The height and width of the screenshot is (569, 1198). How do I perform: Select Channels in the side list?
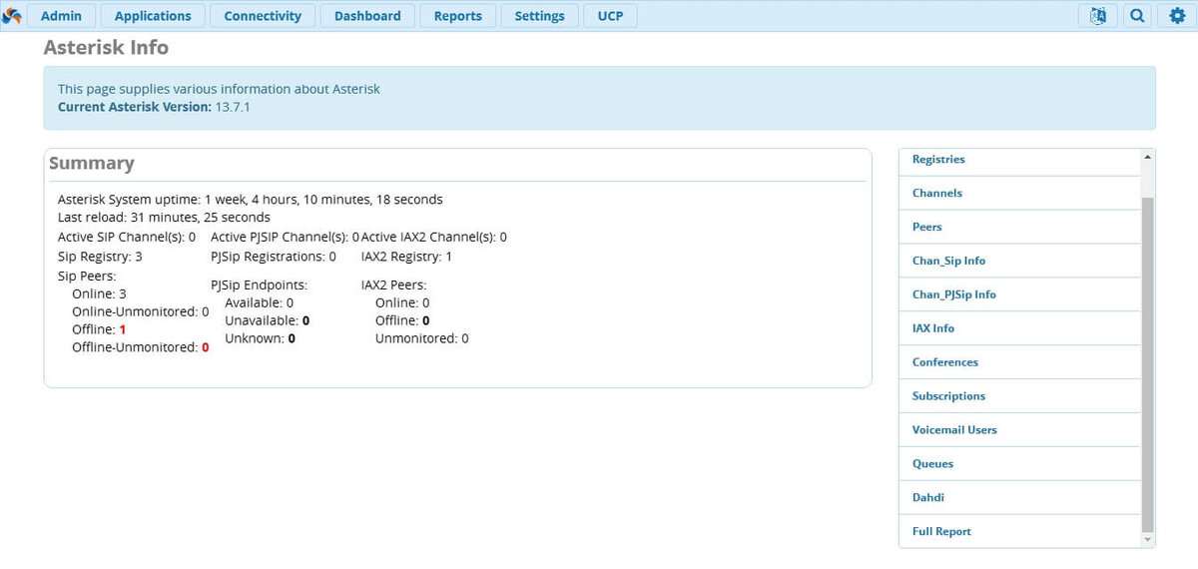point(1019,193)
